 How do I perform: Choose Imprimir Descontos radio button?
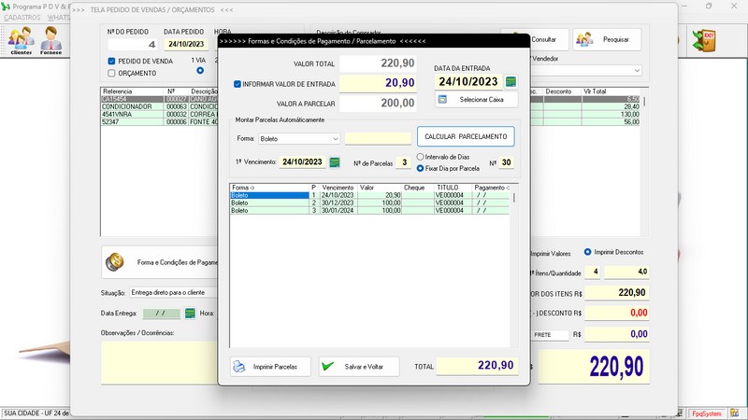(x=587, y=252)
